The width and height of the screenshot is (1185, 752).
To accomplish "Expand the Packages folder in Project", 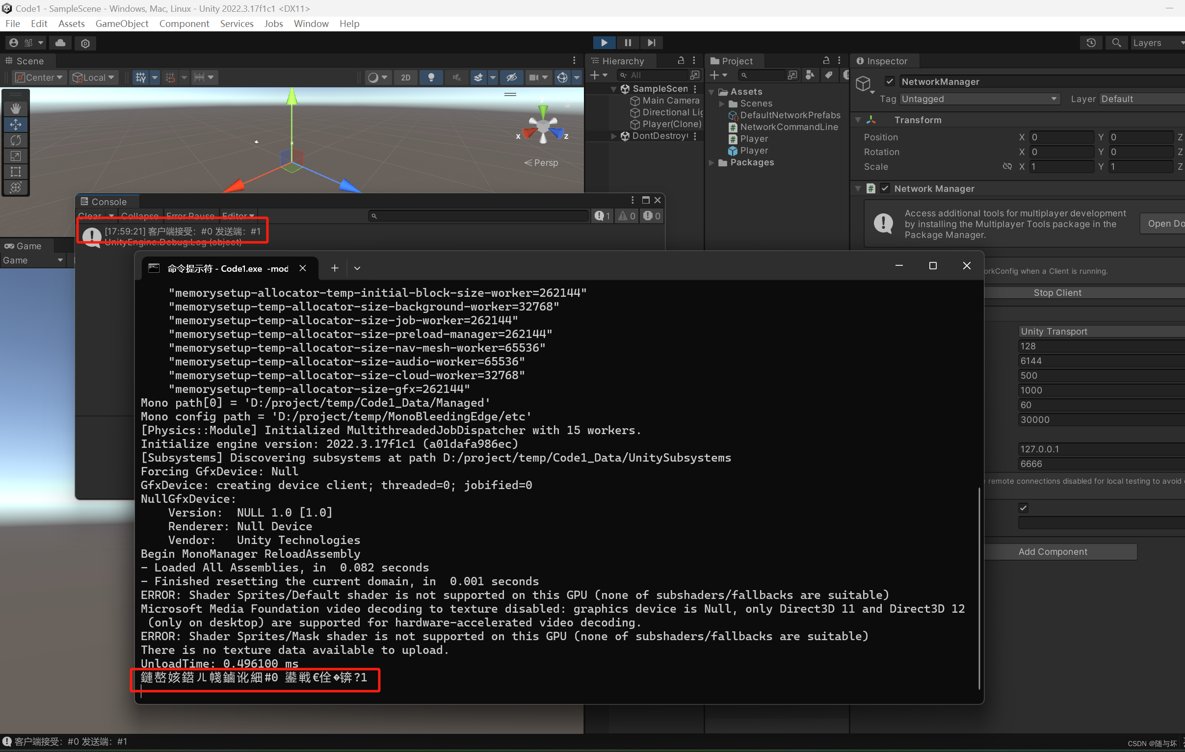I will (711, 162).
